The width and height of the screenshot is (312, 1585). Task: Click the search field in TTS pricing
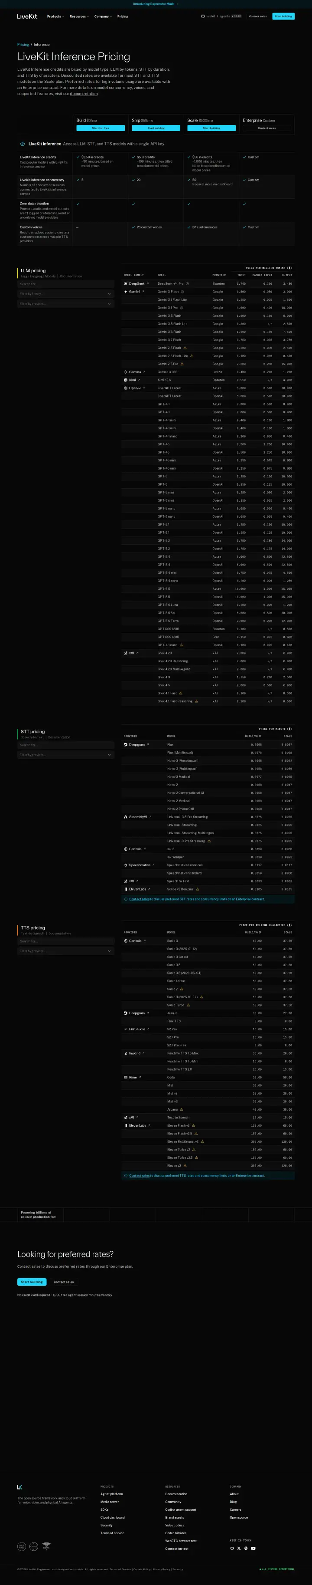click(66, 941)
